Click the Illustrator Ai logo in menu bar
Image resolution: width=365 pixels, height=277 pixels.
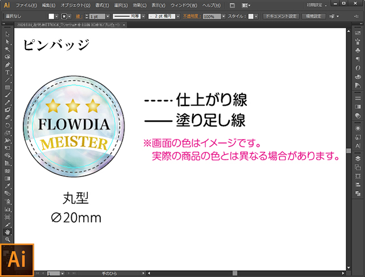[7, 5]
